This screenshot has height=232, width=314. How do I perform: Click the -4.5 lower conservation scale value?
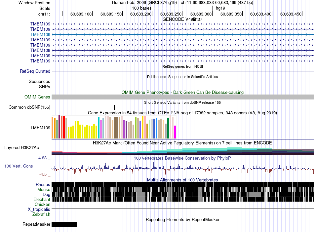pos(43,174)
